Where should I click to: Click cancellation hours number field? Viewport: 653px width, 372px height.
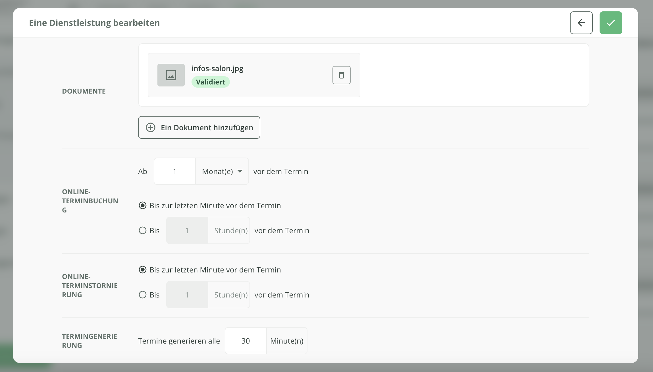pos(187,295)
